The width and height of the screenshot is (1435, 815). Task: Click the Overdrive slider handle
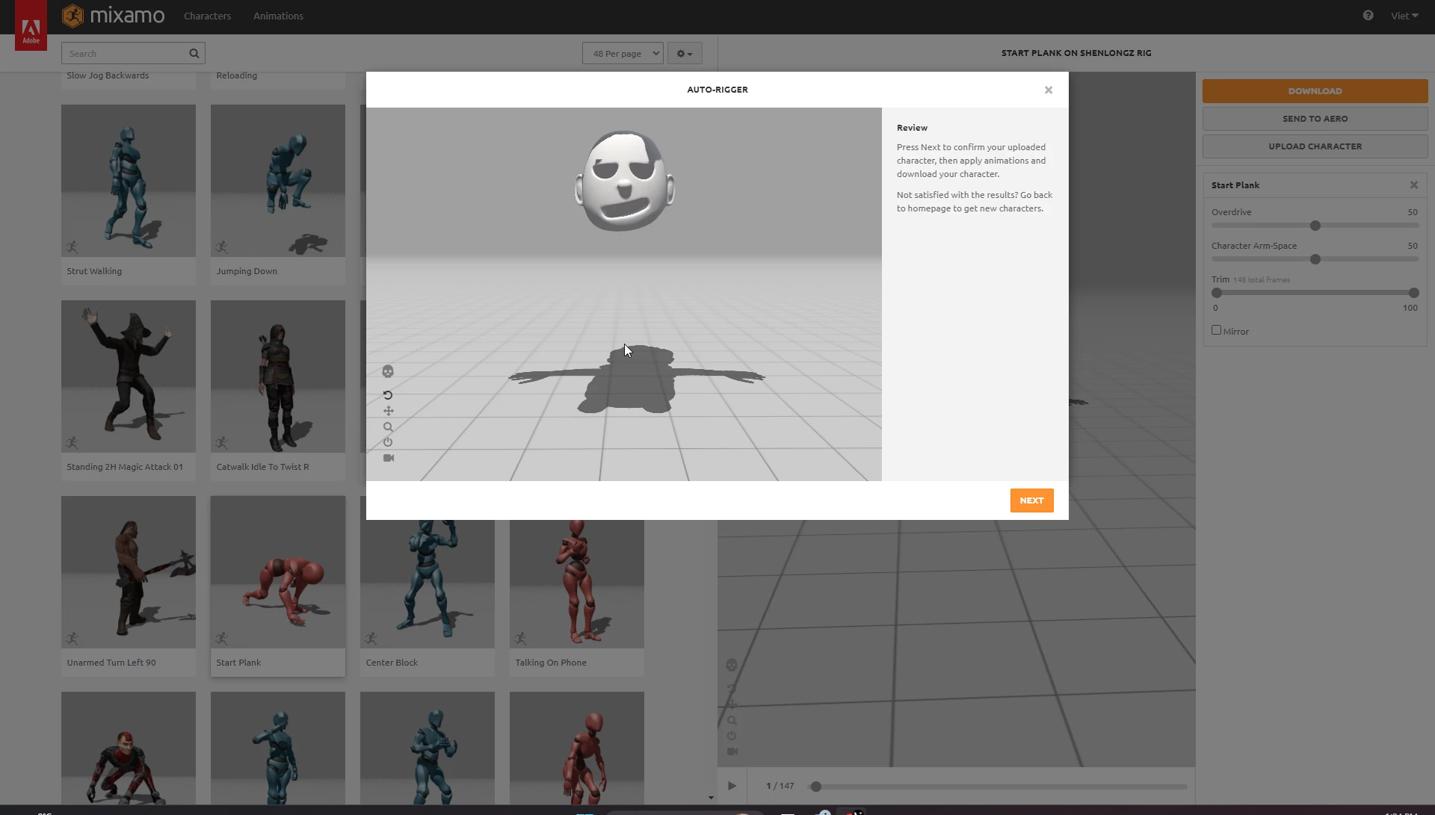click(x=1315, y=226)
